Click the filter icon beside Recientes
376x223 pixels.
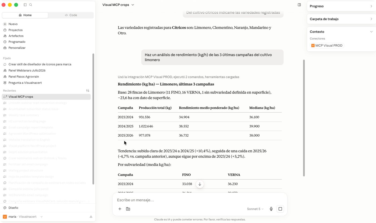[x=88, y=91]
